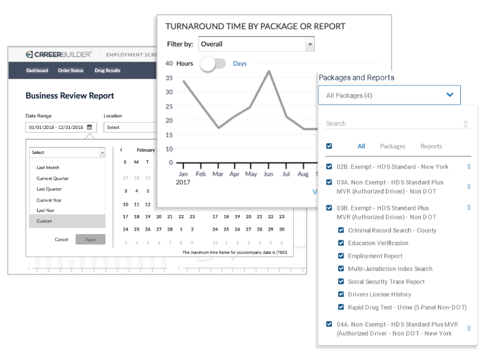The width and height of the screenshot is (487, 362).
Task: Click icon beside 03B. Exempt package row
Action: tap(469, 207)
